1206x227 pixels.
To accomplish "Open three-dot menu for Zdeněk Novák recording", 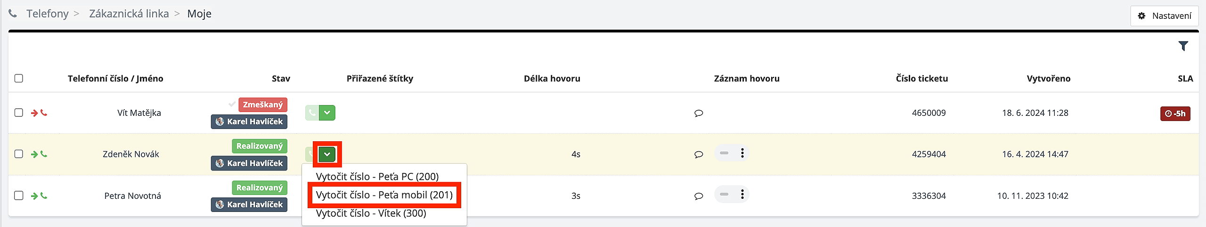I will click(742, 153).
